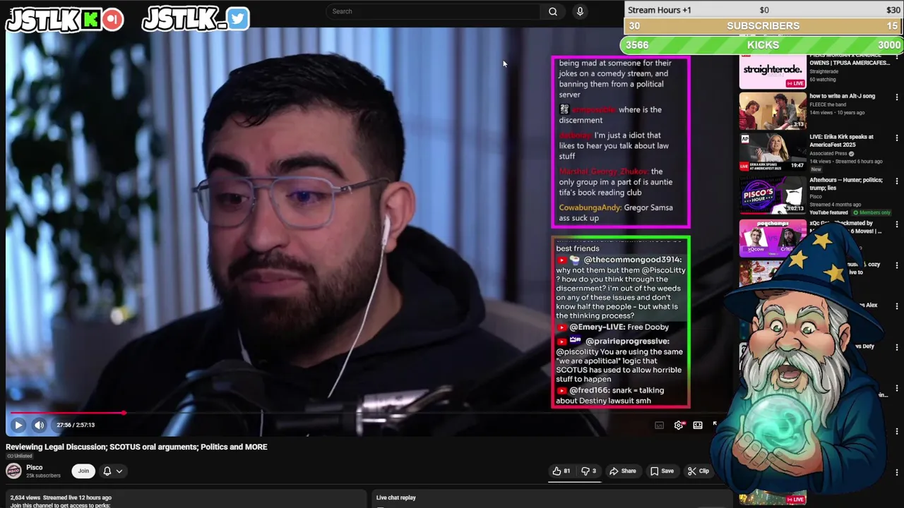Expand the notification options chevron next to the bell

(119, 471)
